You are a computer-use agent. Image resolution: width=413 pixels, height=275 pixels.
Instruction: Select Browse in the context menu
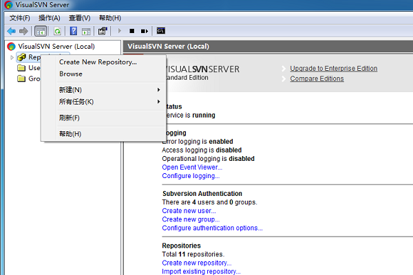[71, 74]
